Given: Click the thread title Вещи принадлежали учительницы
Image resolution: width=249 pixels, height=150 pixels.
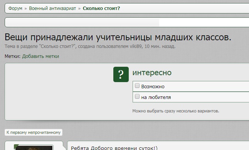Looking at the screenshot, I should coord(118,37).
